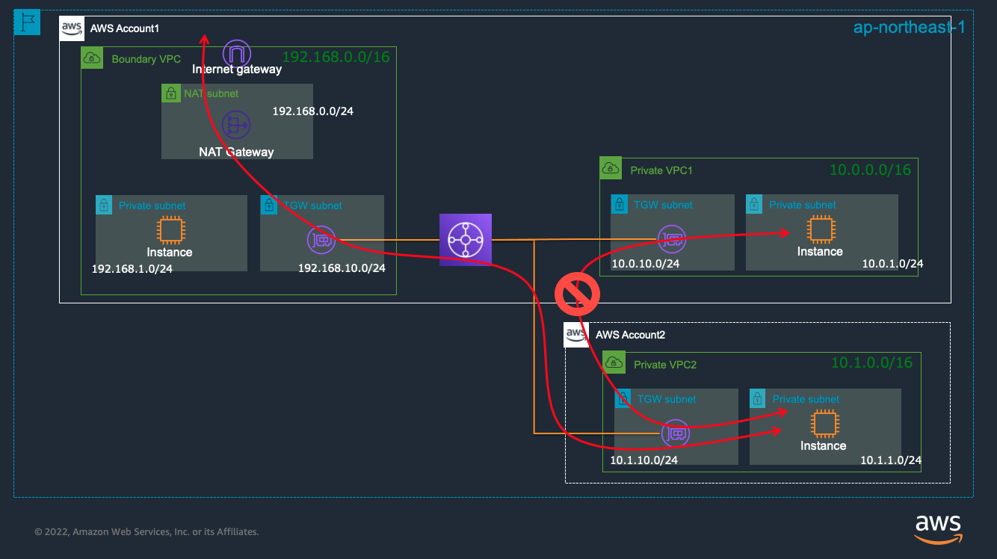Click the Private VPC1 Private subnet lock icon
Image resolution: width=997 pixels, height=559 pixels.
click(755, 204)
